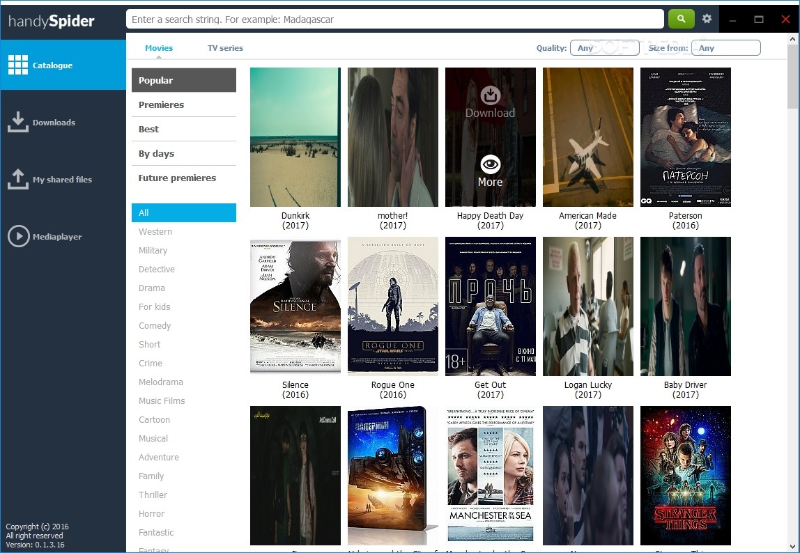The width and height of the screenshot is (800, 553).
Task: Filter by Cartoon genre
Action: 154,420
